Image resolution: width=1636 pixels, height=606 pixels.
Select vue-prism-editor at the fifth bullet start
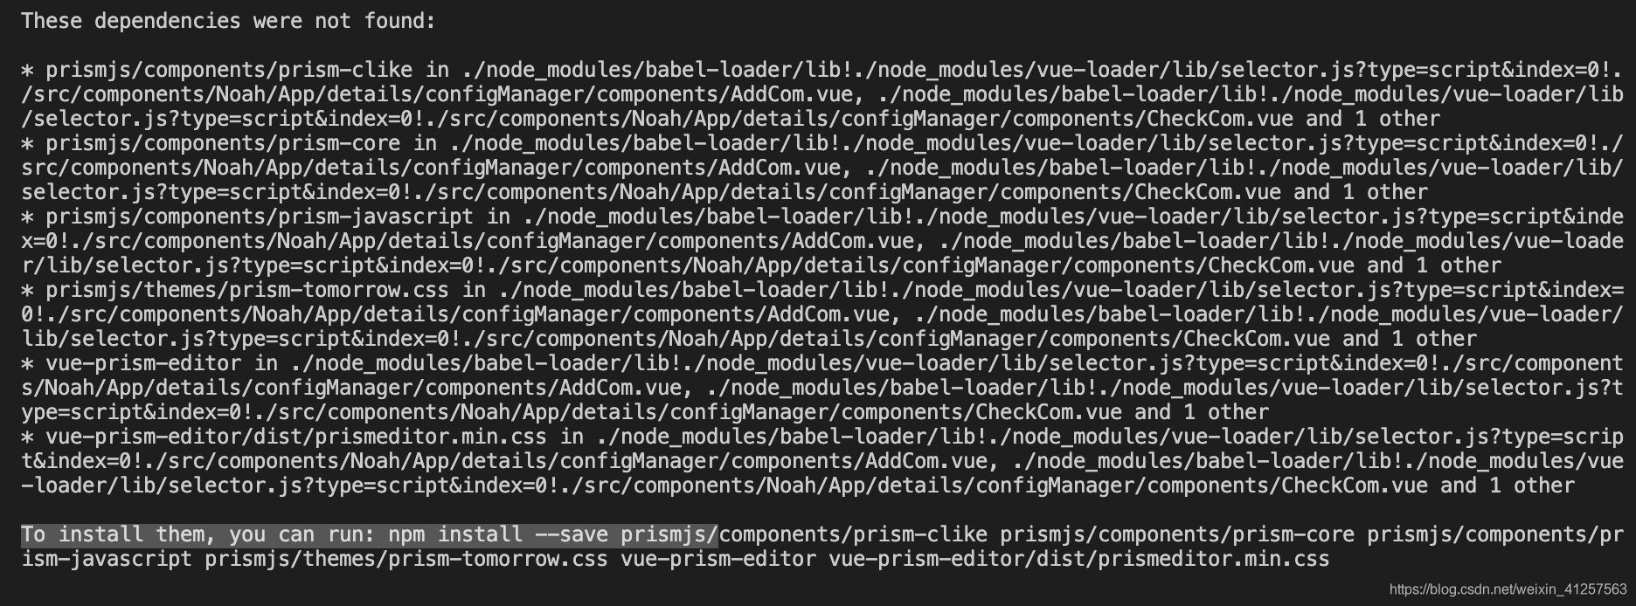tap(143, 363)
